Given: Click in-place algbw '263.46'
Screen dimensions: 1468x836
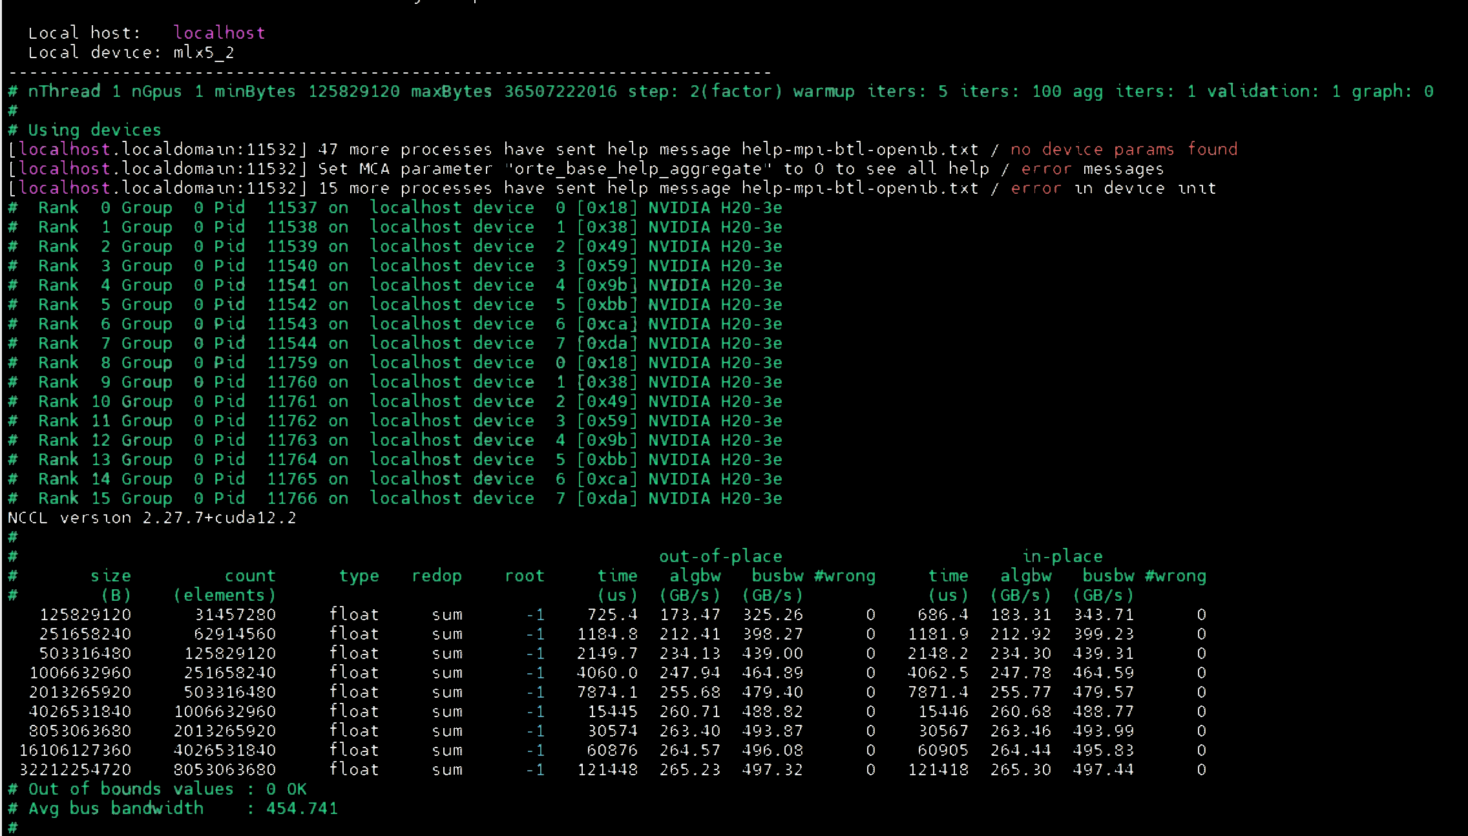Looking at the screenshot, I should (x=1021, y=731).
